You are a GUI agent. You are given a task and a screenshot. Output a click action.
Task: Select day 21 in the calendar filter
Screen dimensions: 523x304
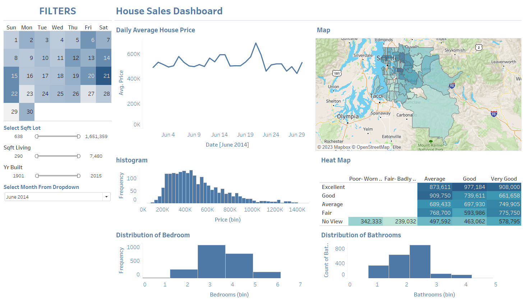[103, 76]
